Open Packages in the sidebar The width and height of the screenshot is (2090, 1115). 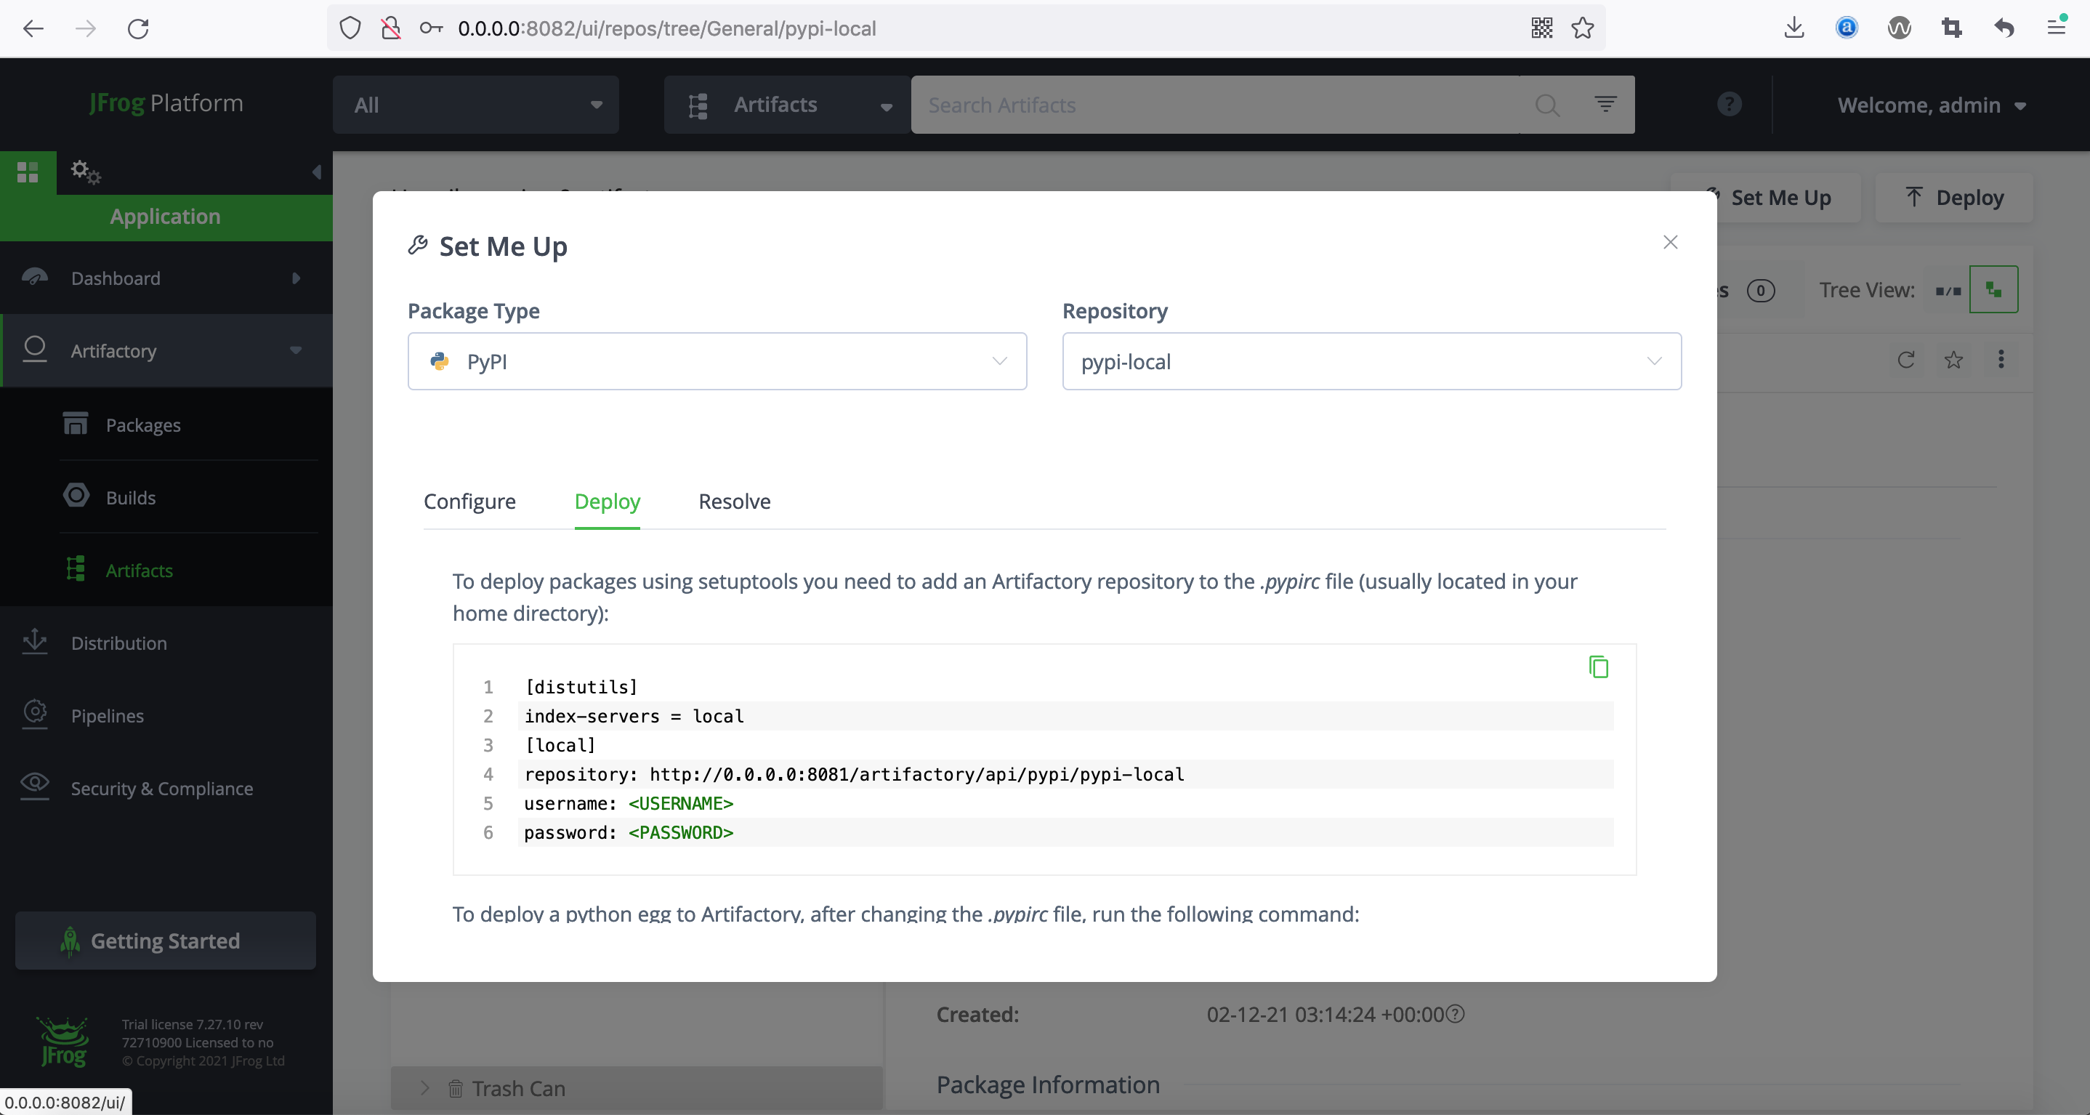[x=142, y=425]
